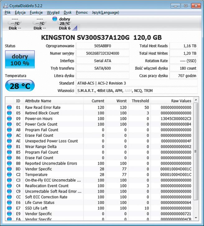The image size is (204, 226).
Task: Open the Wygląd menu
Action: click(x=53, y=12)
